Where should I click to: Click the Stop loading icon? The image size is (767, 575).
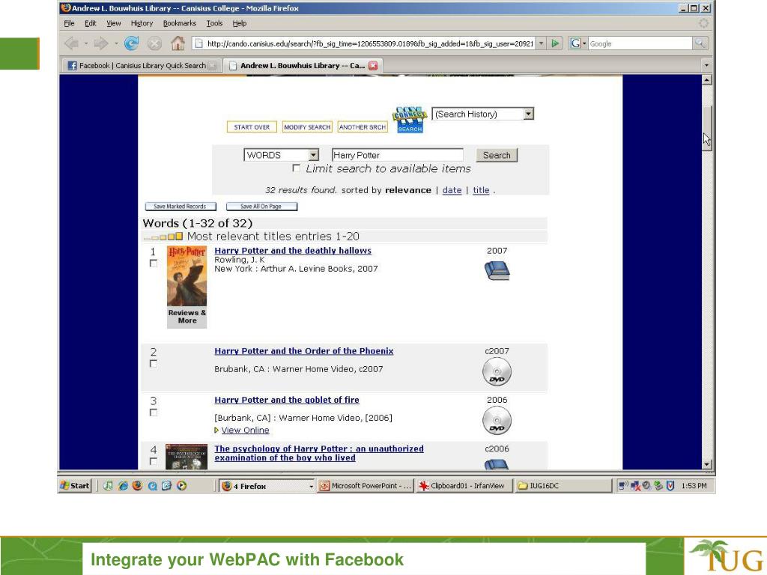(154, 44)
